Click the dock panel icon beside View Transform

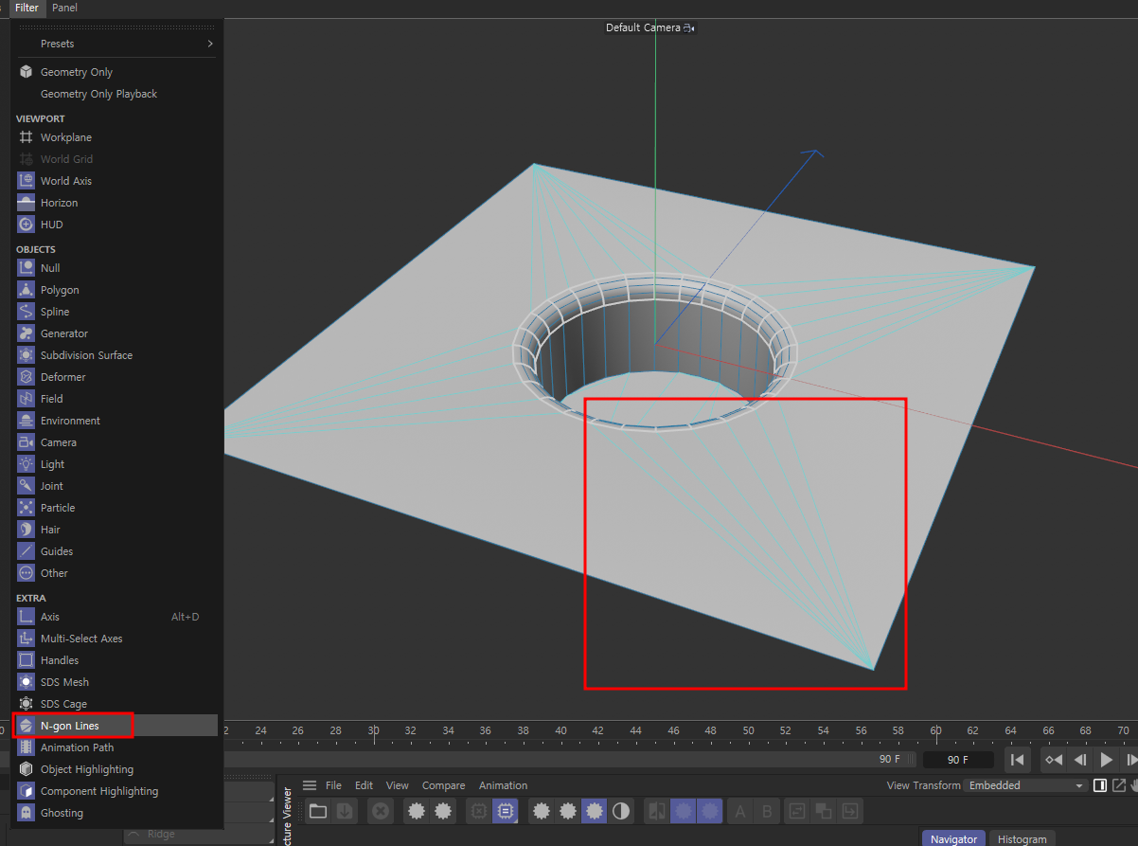click(1100, 785)
